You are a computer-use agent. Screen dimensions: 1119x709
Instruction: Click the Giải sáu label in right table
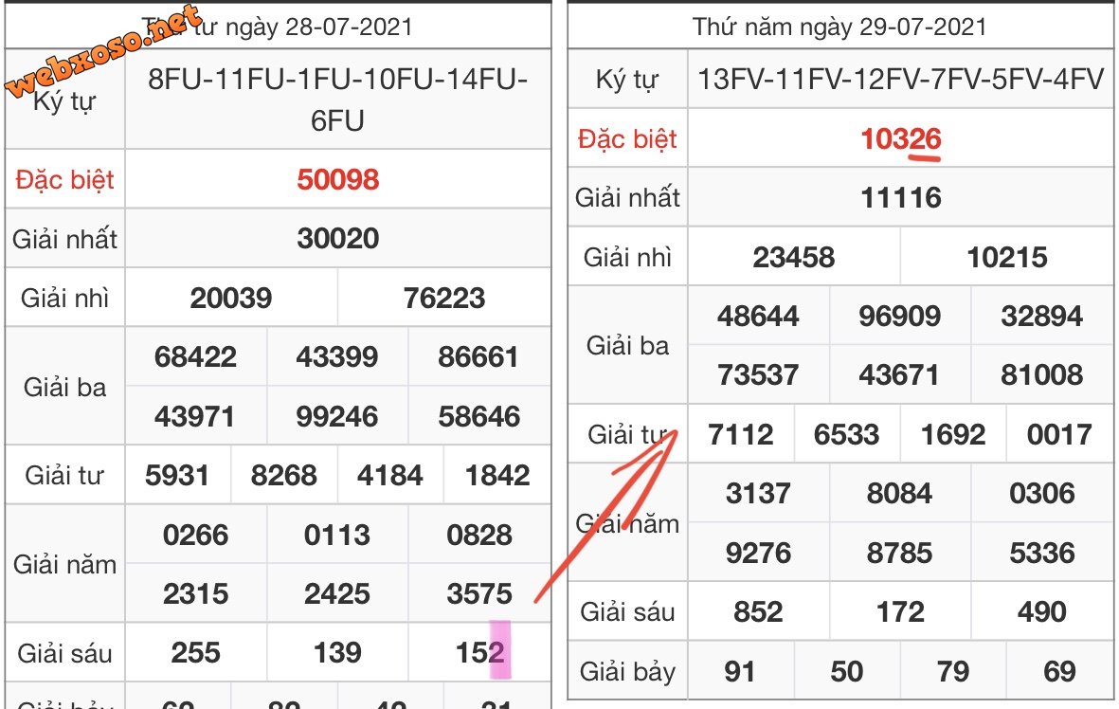point(627,612)
